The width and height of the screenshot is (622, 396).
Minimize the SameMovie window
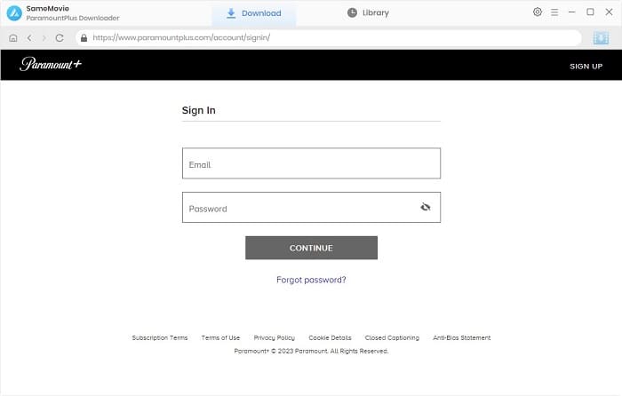(571, 12)
